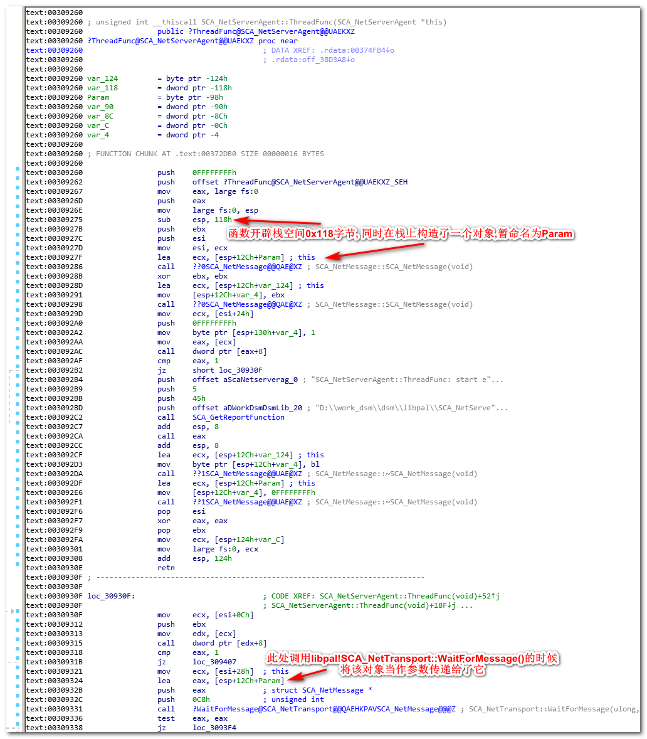
Task: Click 'add esp, 124h' instruction
Action: coord(194,560)
